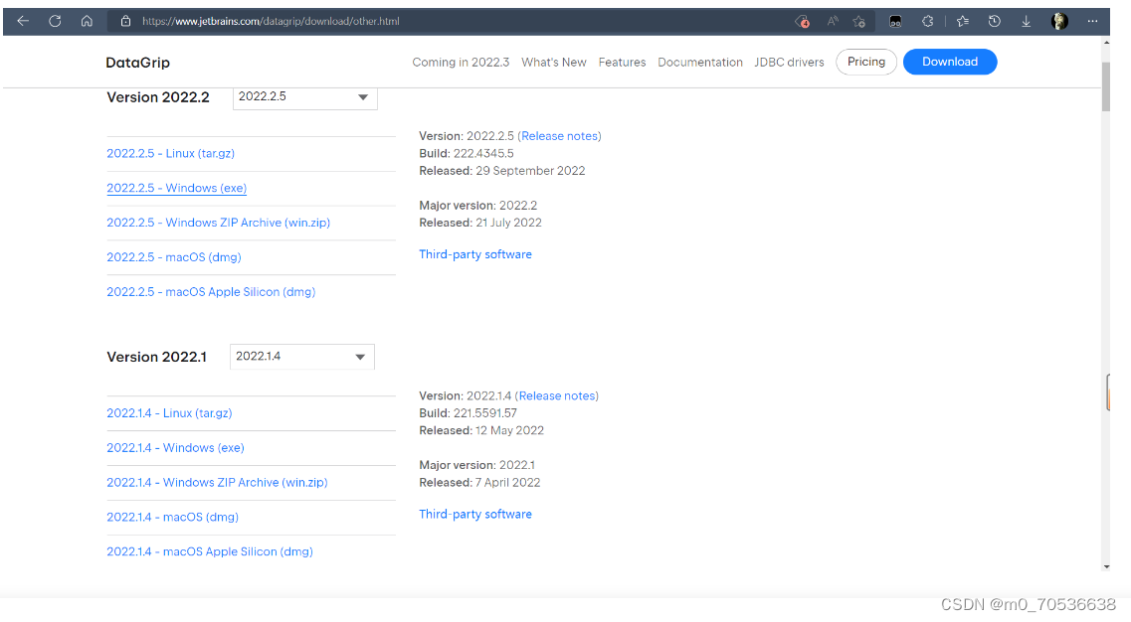This screenshot has width=1131, height=622.
Task: Download 2022.2.5 - Windows (exe)
Action: tap(177, 188)
